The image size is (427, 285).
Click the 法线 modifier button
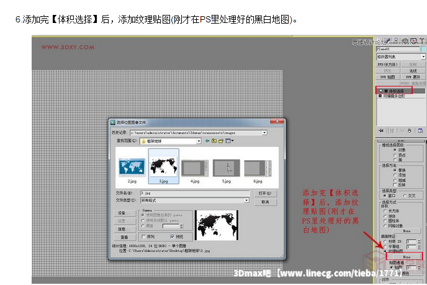[413, 71]
